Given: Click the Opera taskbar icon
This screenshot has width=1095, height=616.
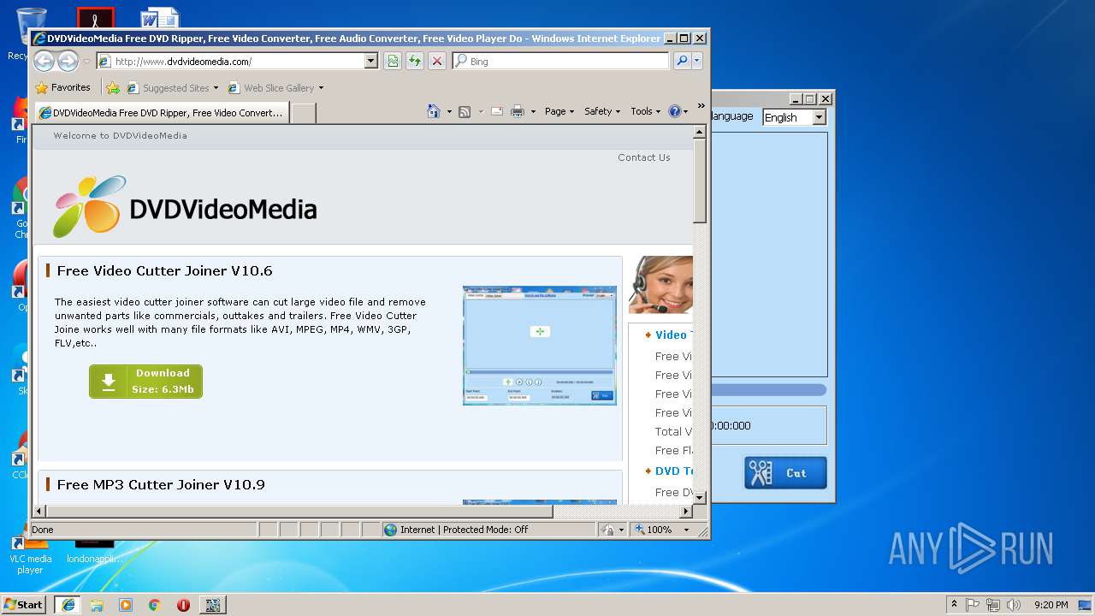Looking at the screenshot, I should pos(183,604).
